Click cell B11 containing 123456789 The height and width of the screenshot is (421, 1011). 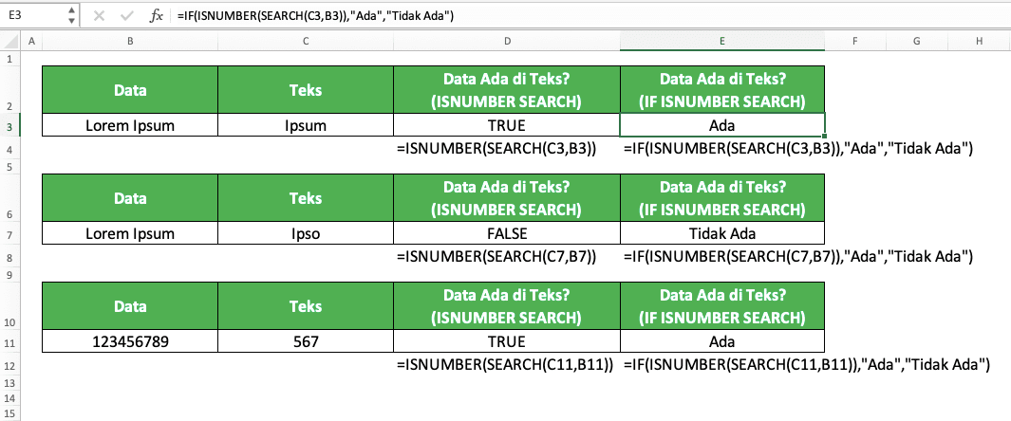[130, 341]
